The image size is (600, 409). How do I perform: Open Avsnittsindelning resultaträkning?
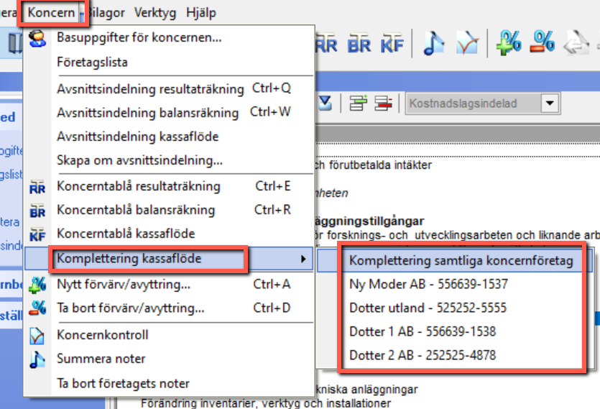coord(168,89)
